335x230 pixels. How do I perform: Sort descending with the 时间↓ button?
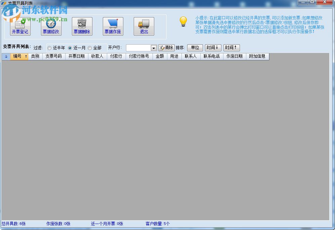(x=213, y=47)
